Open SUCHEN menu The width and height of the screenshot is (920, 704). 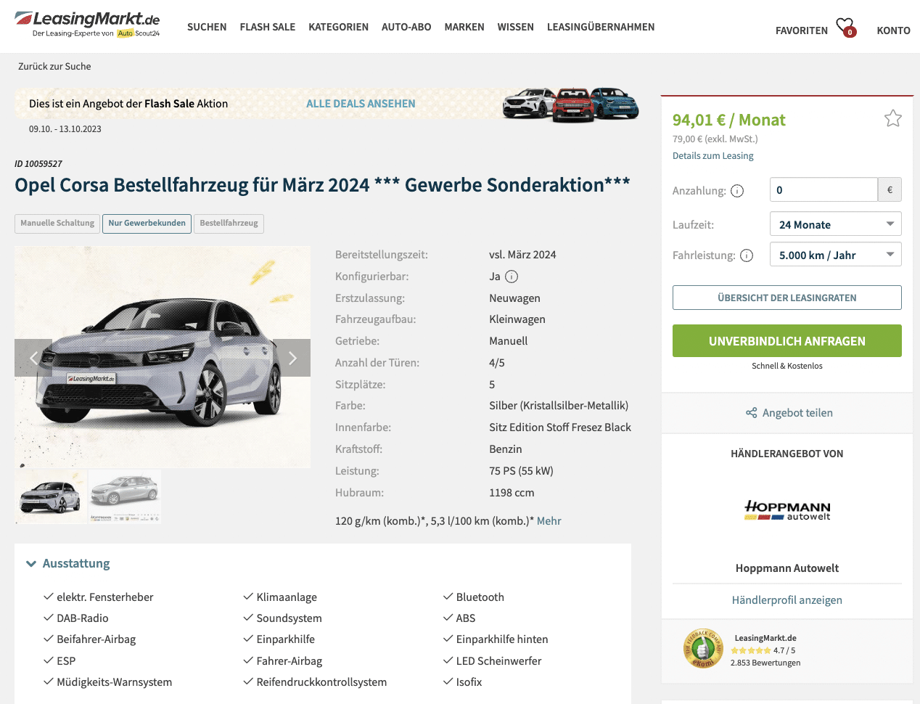pos(207,27)
